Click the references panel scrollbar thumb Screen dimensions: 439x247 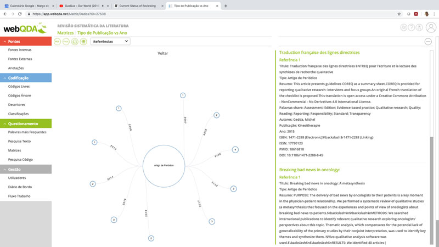tap(431, 190)
